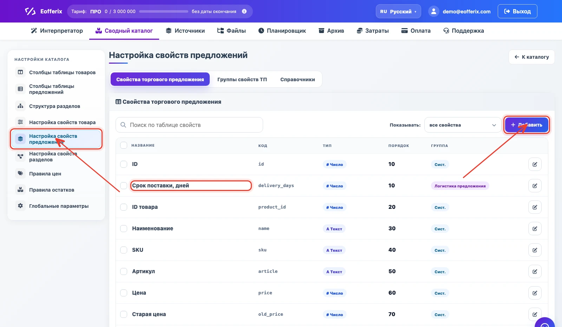Image resolution: width=562 pixels, height=327 pixels.
Task: Open edit for ID товара row
Action: [535, 207]
